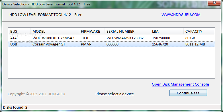
Task: Click the 8011.12 MB capacity cell
Action: [195, 44]
